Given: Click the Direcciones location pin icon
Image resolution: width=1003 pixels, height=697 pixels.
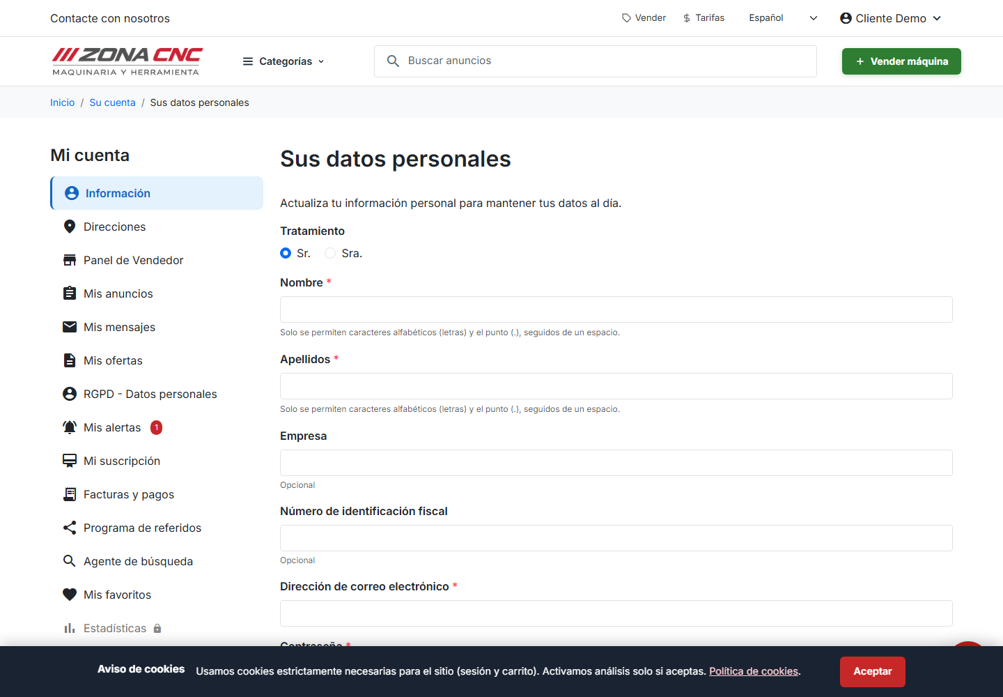Looking at the screenshot, I should [70, 227].
